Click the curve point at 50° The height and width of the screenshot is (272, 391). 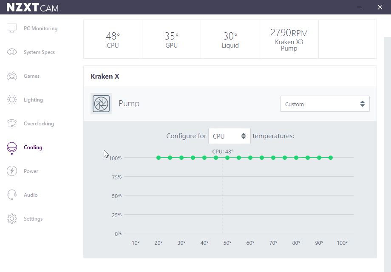(227, 158)
